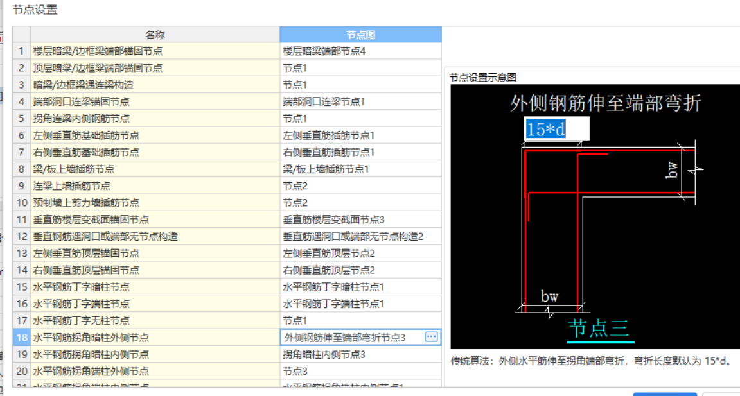Select row 水平钢筋丁字无柱节点
This screenshot has width=740, height=396.
[155, 320]
